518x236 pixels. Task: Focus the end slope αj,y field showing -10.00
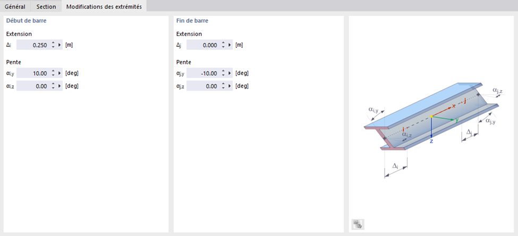[x=203, y=73]
